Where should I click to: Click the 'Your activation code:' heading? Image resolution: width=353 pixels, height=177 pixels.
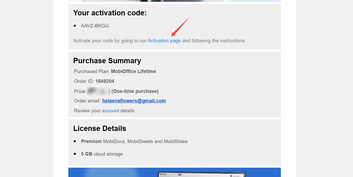click(x=110, y=13)
